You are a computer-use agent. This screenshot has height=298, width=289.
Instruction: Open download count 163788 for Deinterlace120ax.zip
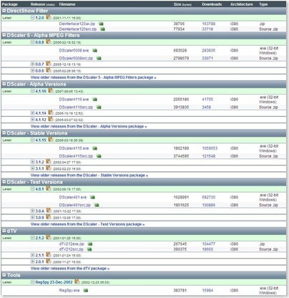coord(209,24)
